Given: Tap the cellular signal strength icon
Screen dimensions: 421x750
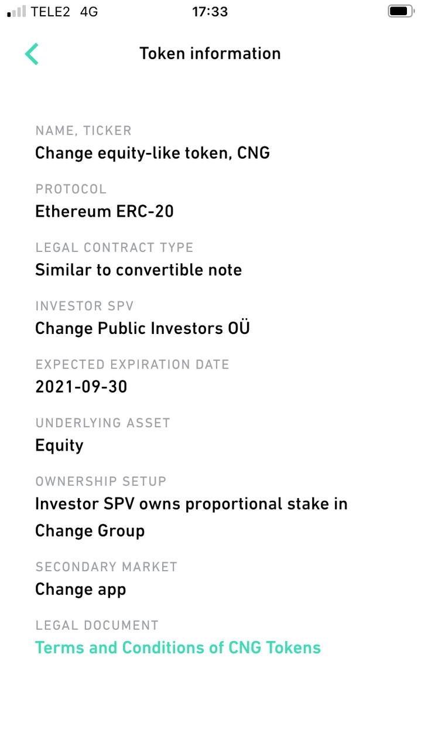Looking at the screenshot, I should [16, 11].
